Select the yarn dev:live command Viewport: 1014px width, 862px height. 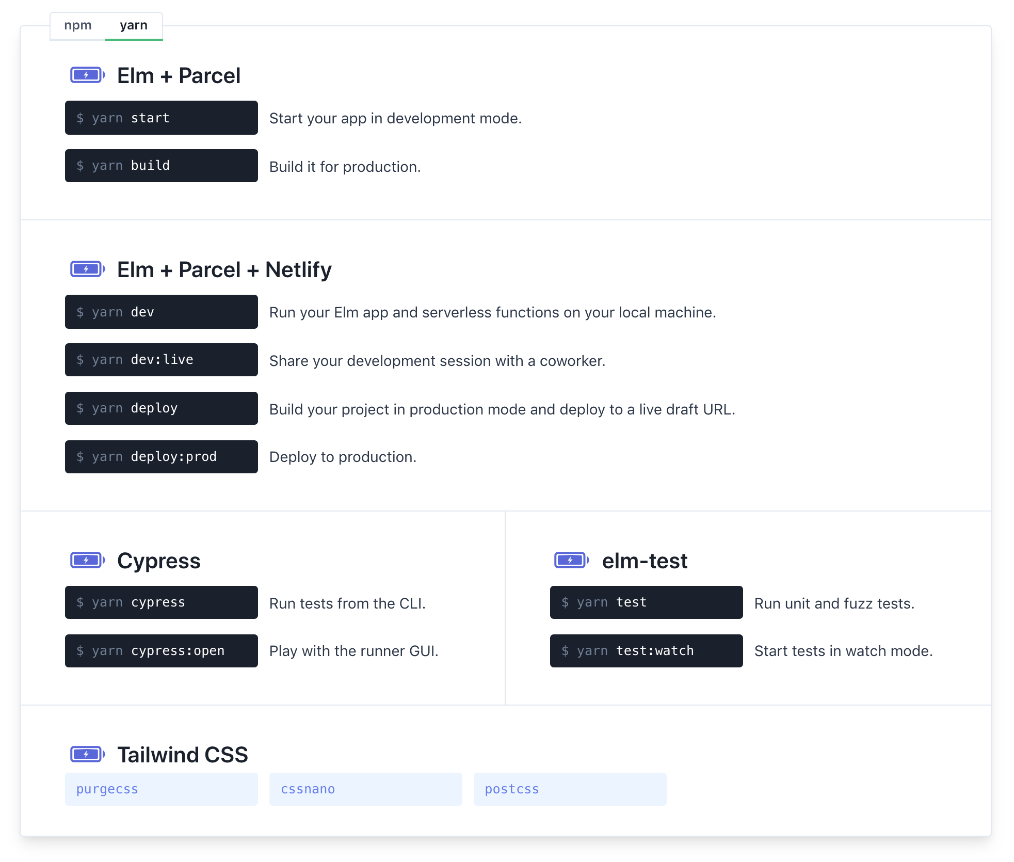coord(161,359)
